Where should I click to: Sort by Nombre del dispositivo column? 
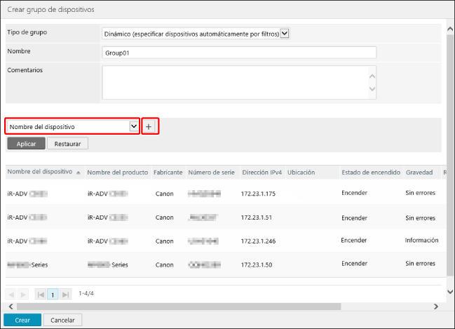tap(41, 172)
